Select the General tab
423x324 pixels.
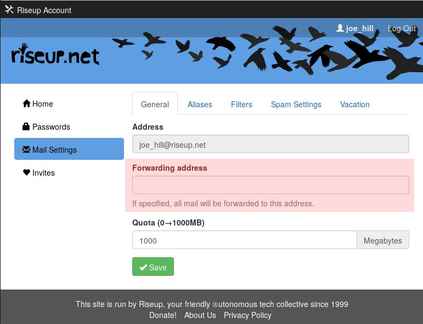tap(155, 105)
